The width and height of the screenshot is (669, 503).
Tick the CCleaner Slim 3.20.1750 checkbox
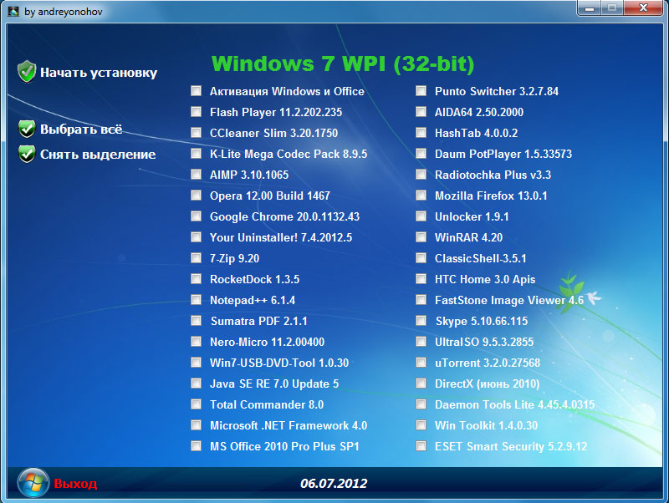pos(196,133)
